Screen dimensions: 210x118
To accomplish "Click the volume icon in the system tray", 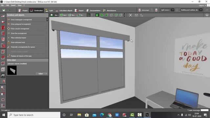I will click(190, 115).
